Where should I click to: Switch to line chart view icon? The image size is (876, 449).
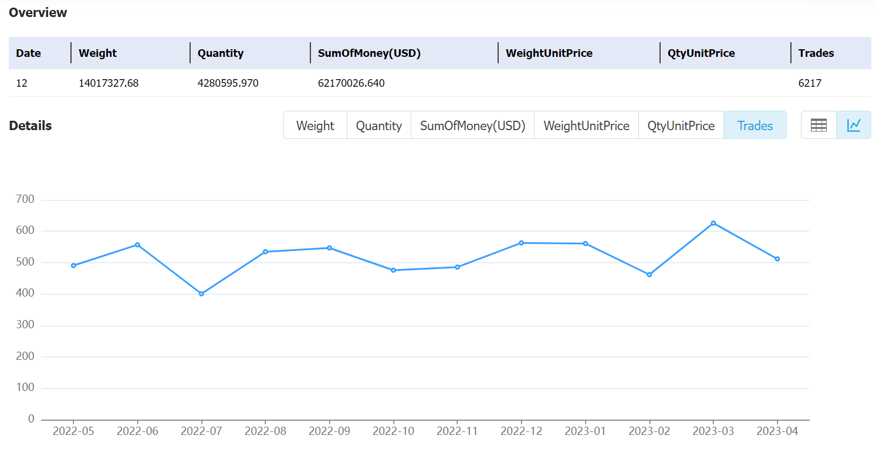tap(854, 125)
